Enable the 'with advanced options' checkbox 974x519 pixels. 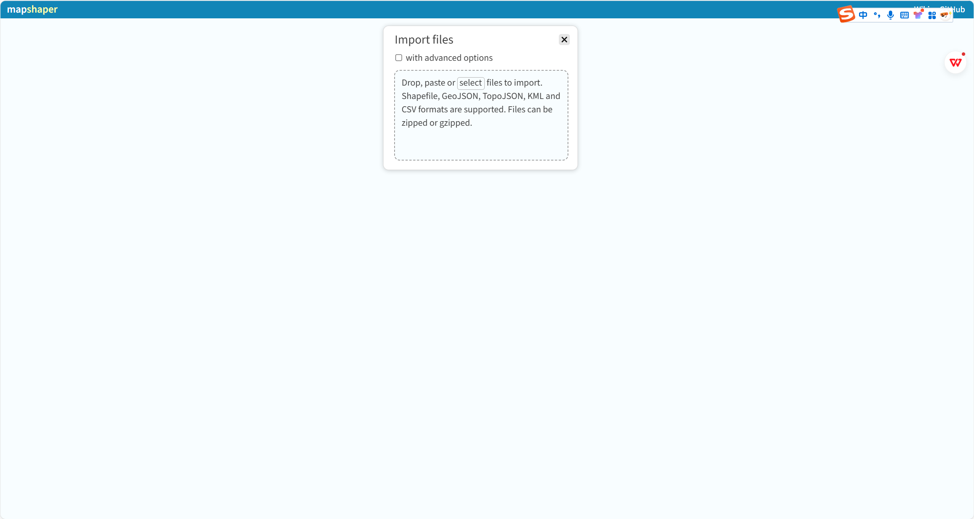pyautogui.click(x=399, y=58)
